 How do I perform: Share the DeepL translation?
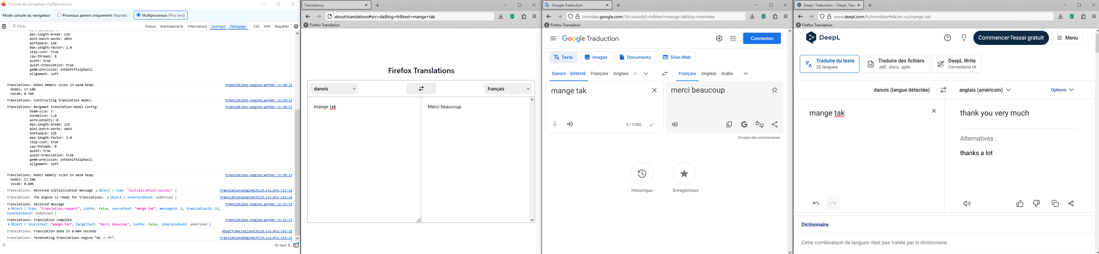(1071, 204)
